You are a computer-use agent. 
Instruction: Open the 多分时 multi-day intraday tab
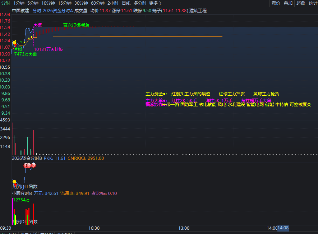(140, 3)
